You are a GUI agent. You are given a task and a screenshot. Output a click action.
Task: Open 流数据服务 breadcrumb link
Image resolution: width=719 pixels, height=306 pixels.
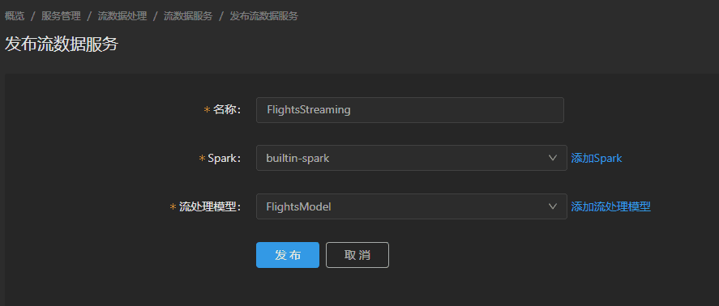(x=188, y=16)
